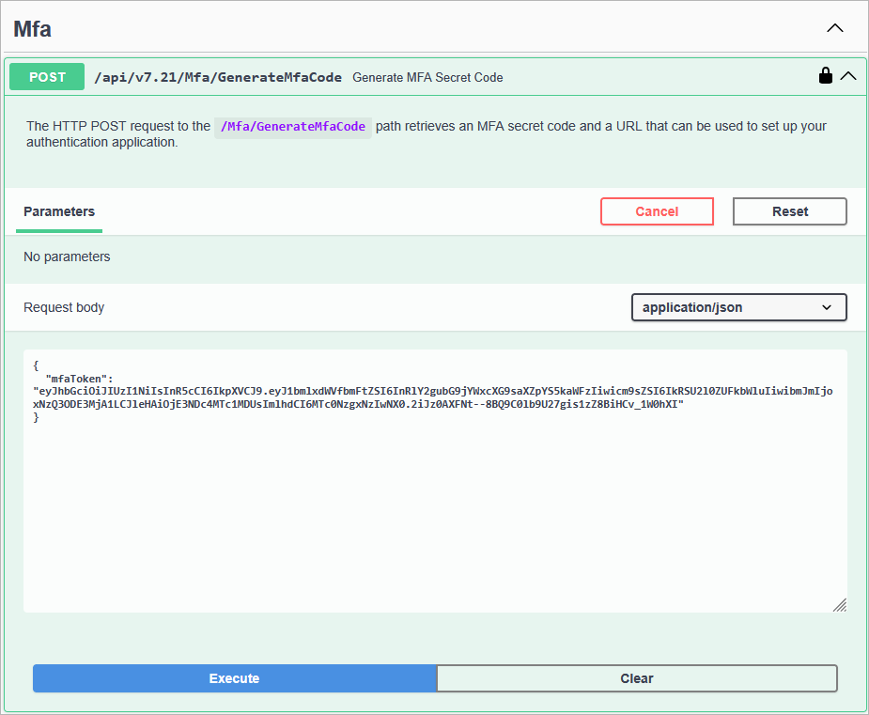Click Cancel to exit try-it-out mode

657,211
